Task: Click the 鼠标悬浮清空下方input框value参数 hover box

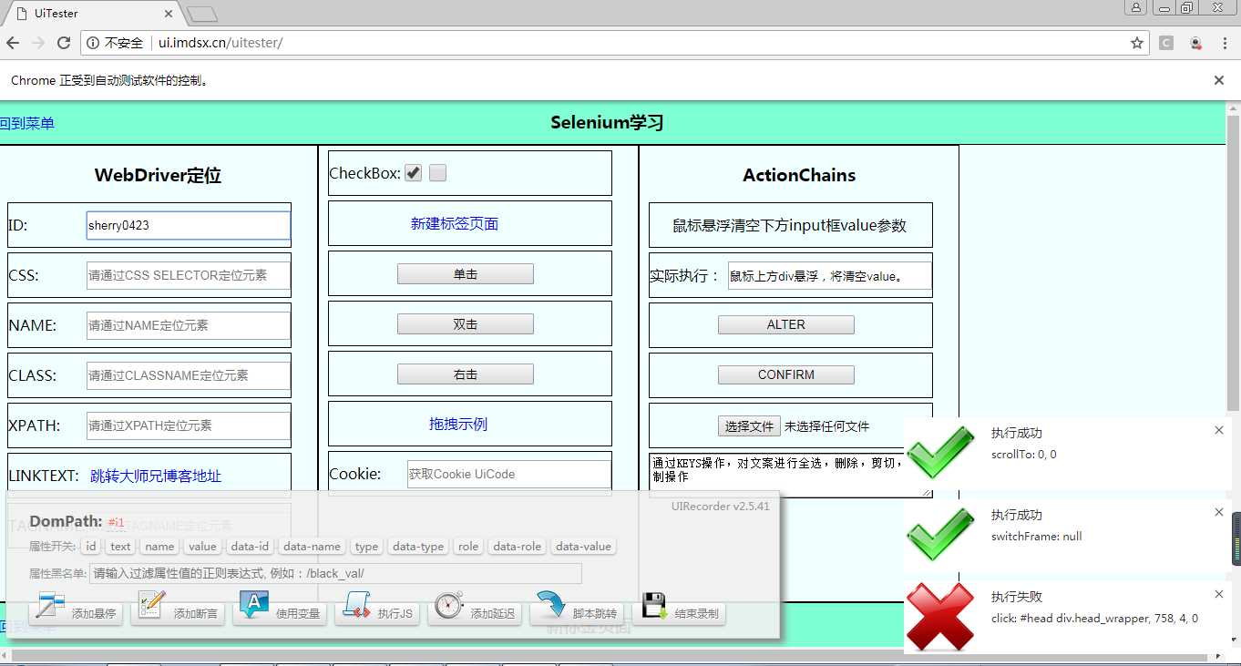Action: [x=791, y=225]
